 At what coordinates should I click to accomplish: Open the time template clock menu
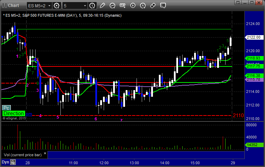point(92,6)
